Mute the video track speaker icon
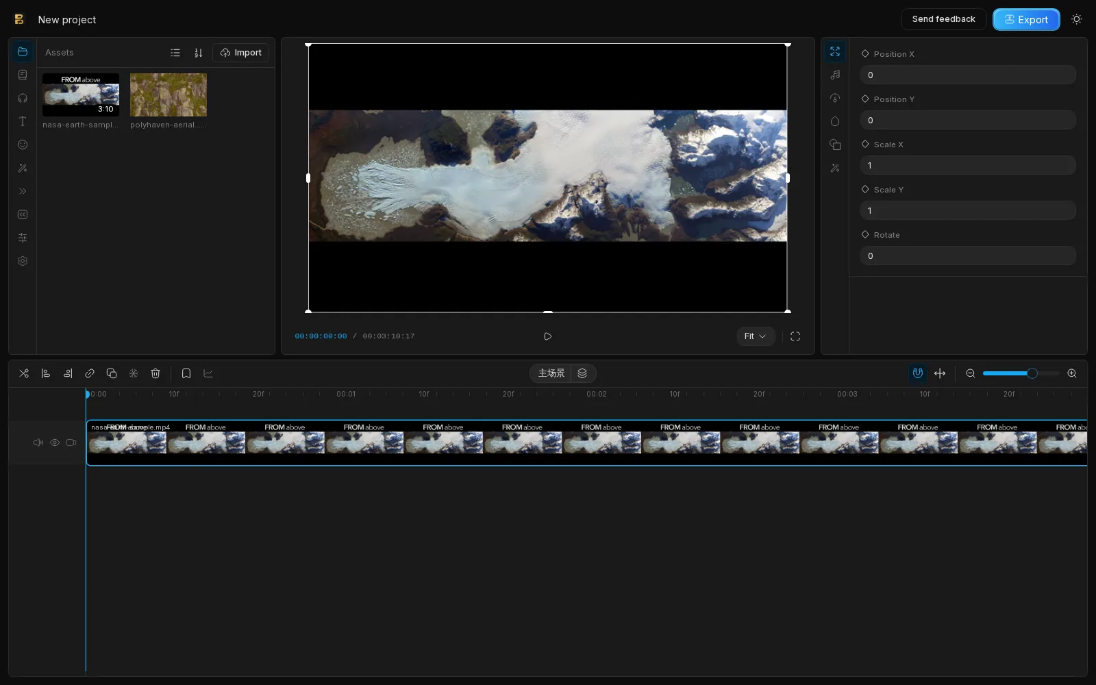This screenshot has height=685, width=1096. (x=38, y=443)
